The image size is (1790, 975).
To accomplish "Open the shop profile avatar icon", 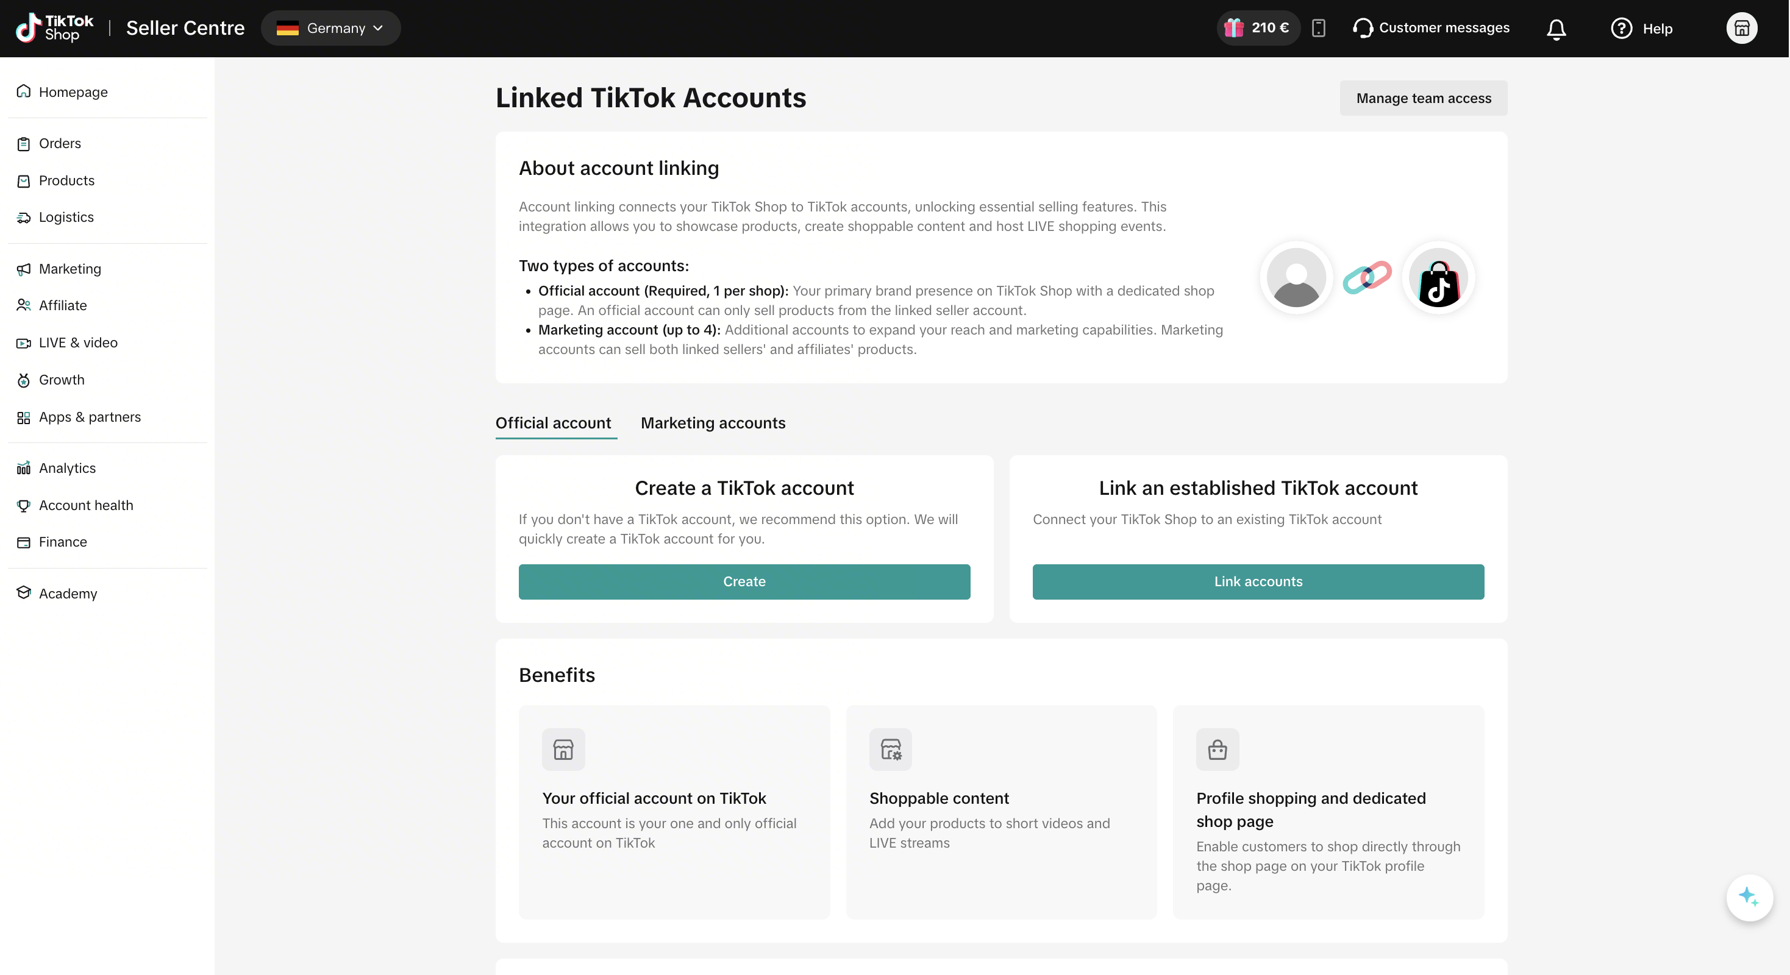I will coord(1741,28).
